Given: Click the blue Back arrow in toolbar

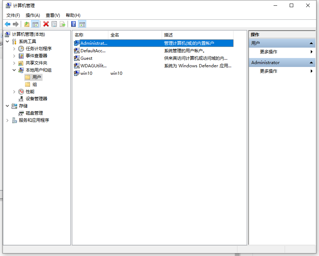Looking at the screenshot, I should 8,24.
